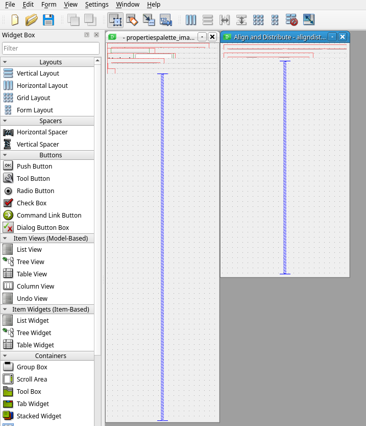Screen dimensions: 366x426
Task: Click the Open form folder icon
Action: tap(32, 20)
